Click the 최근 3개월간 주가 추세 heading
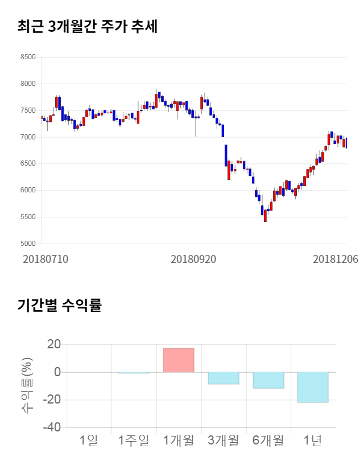The width and height of the screenshot is (364, 461). point(88,26)
